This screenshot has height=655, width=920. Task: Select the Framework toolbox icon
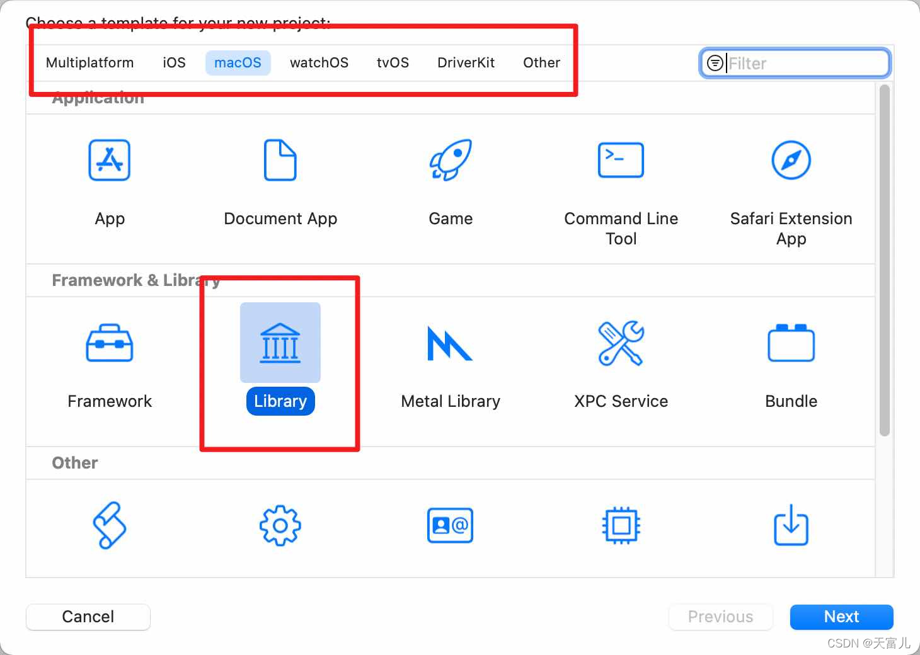pos(110,343)
